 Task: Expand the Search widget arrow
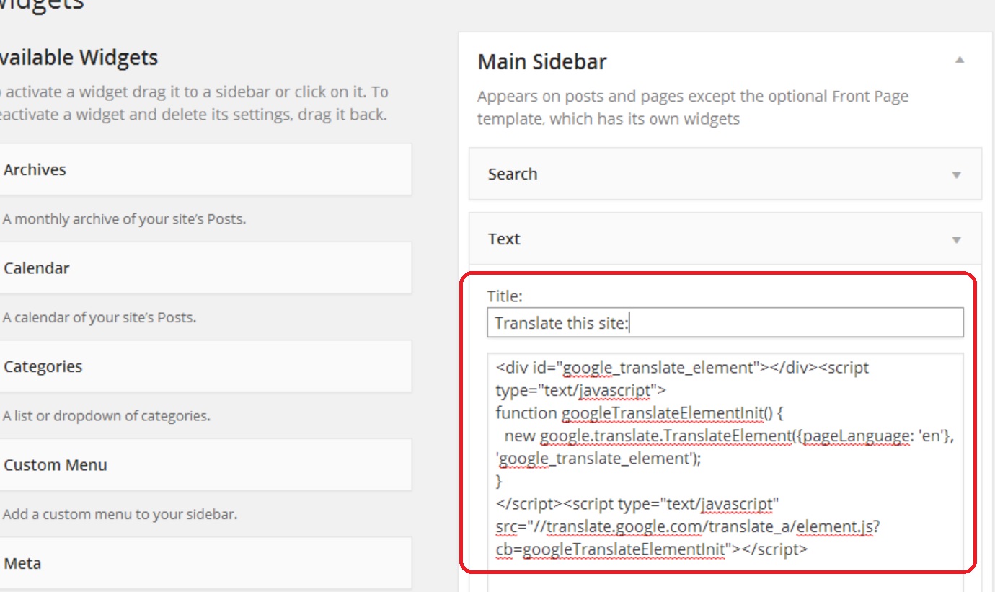957,174
